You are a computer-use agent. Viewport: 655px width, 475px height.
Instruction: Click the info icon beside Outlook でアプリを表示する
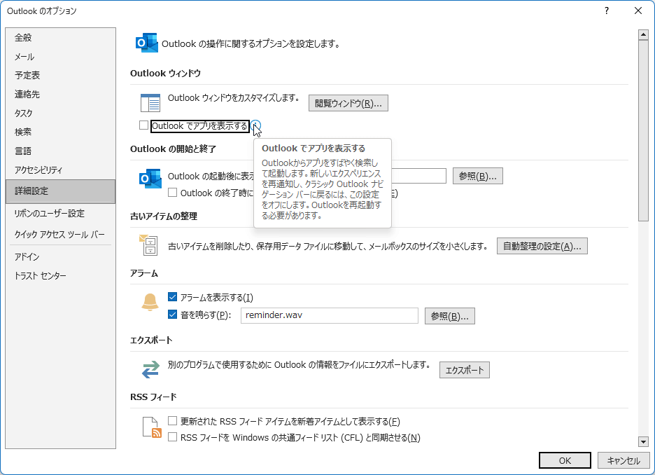[257, 125]
